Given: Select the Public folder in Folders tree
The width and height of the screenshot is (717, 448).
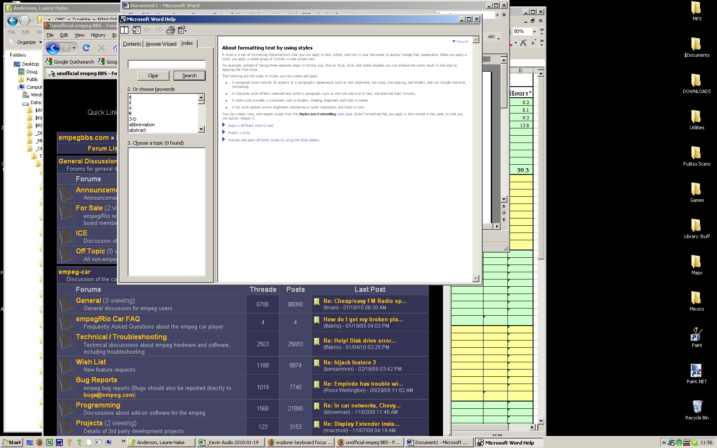Looking at the screenshot, I should (x=32, y=79).
